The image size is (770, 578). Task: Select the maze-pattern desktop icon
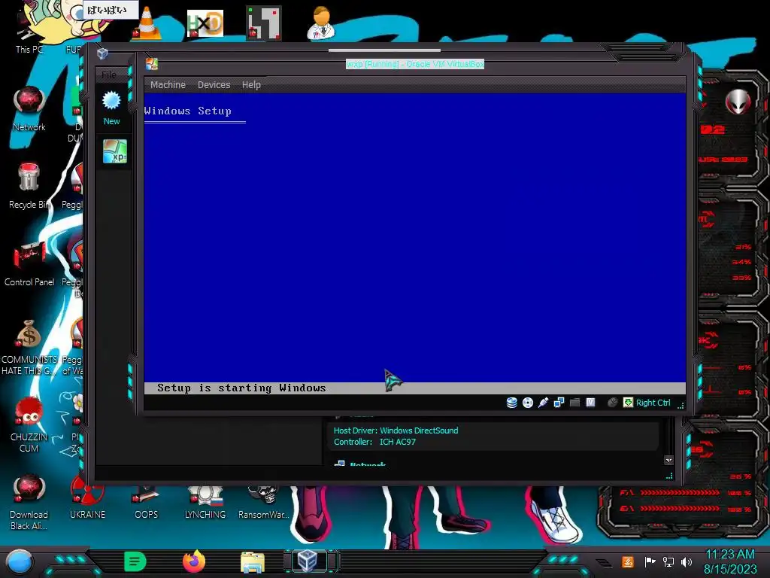click(264, 23)
